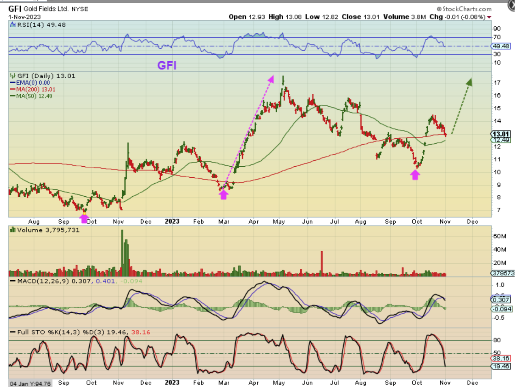
Task: Click the purple GFI annotation text
Action: click(x=167, y=65)
